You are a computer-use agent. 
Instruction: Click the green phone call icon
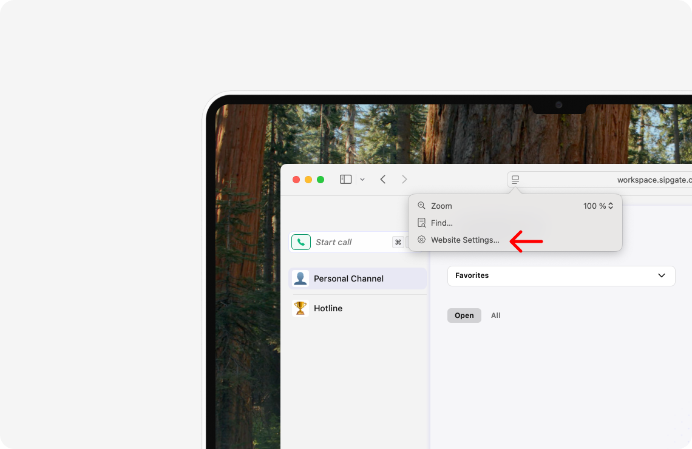tap(301, 242)
